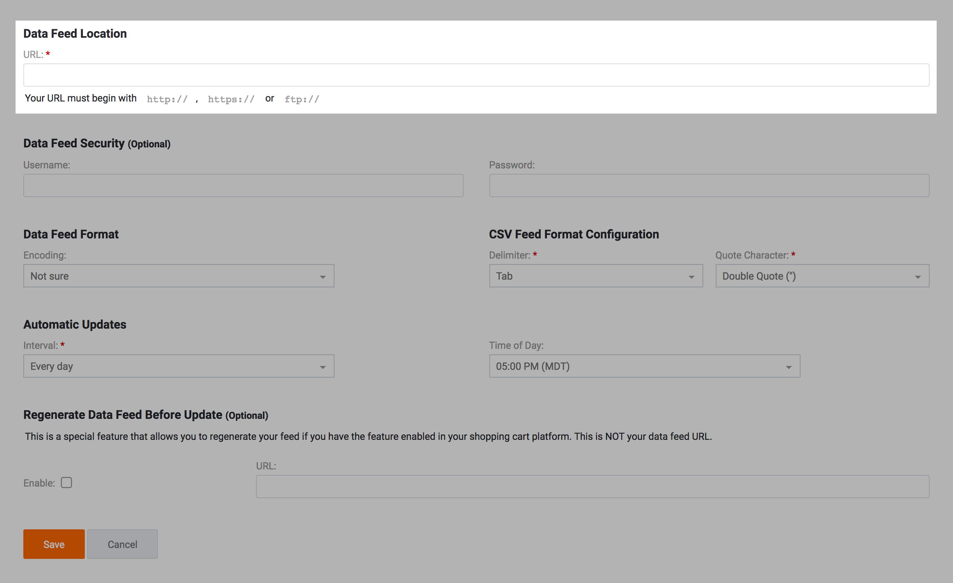Click the Quote Character dropdown arrow icon
This screenshot has width=953, height=583.
click(918, 277)
